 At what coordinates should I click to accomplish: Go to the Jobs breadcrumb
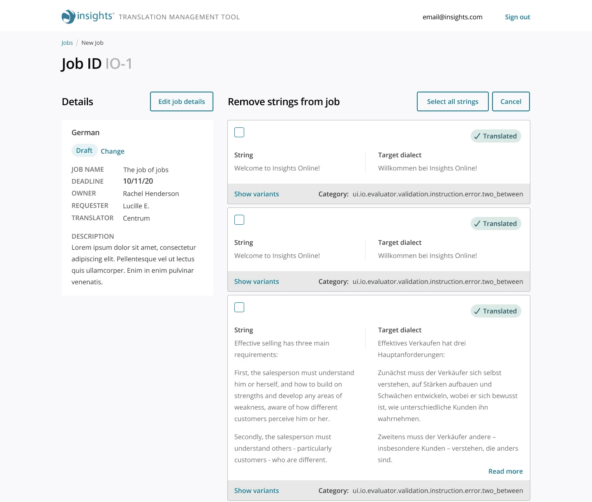tap(67, 43)
